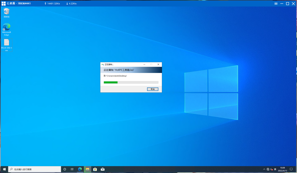
Task: Open the cloud desktop hamburger menu
Action: tap(276, 4)
